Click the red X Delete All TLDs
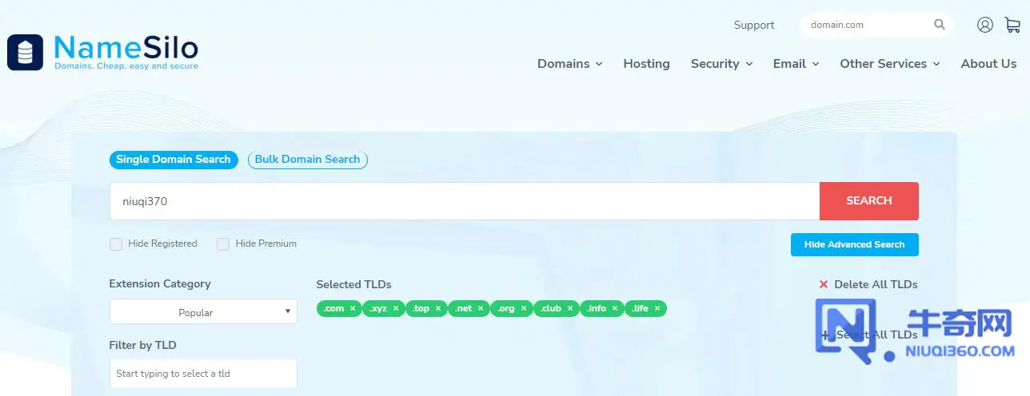This screenshot has width=1030, height=396. coord(824,284)
